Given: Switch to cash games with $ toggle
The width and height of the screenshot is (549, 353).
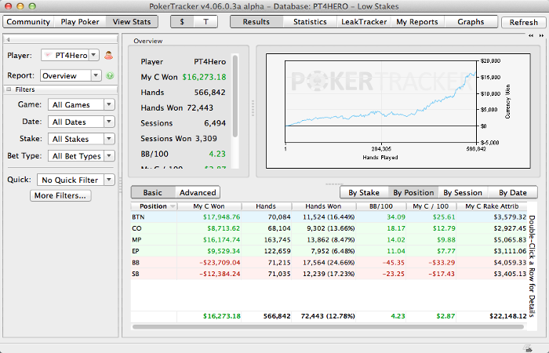Looking at the screenshot, I should [x=183, y=22].
